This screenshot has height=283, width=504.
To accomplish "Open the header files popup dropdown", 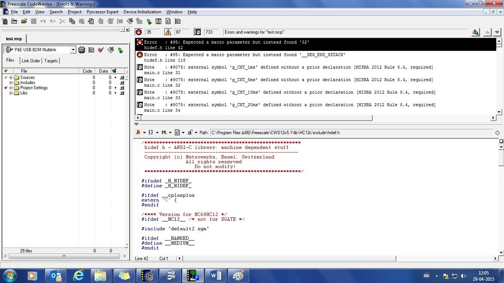I will [140, 132].
